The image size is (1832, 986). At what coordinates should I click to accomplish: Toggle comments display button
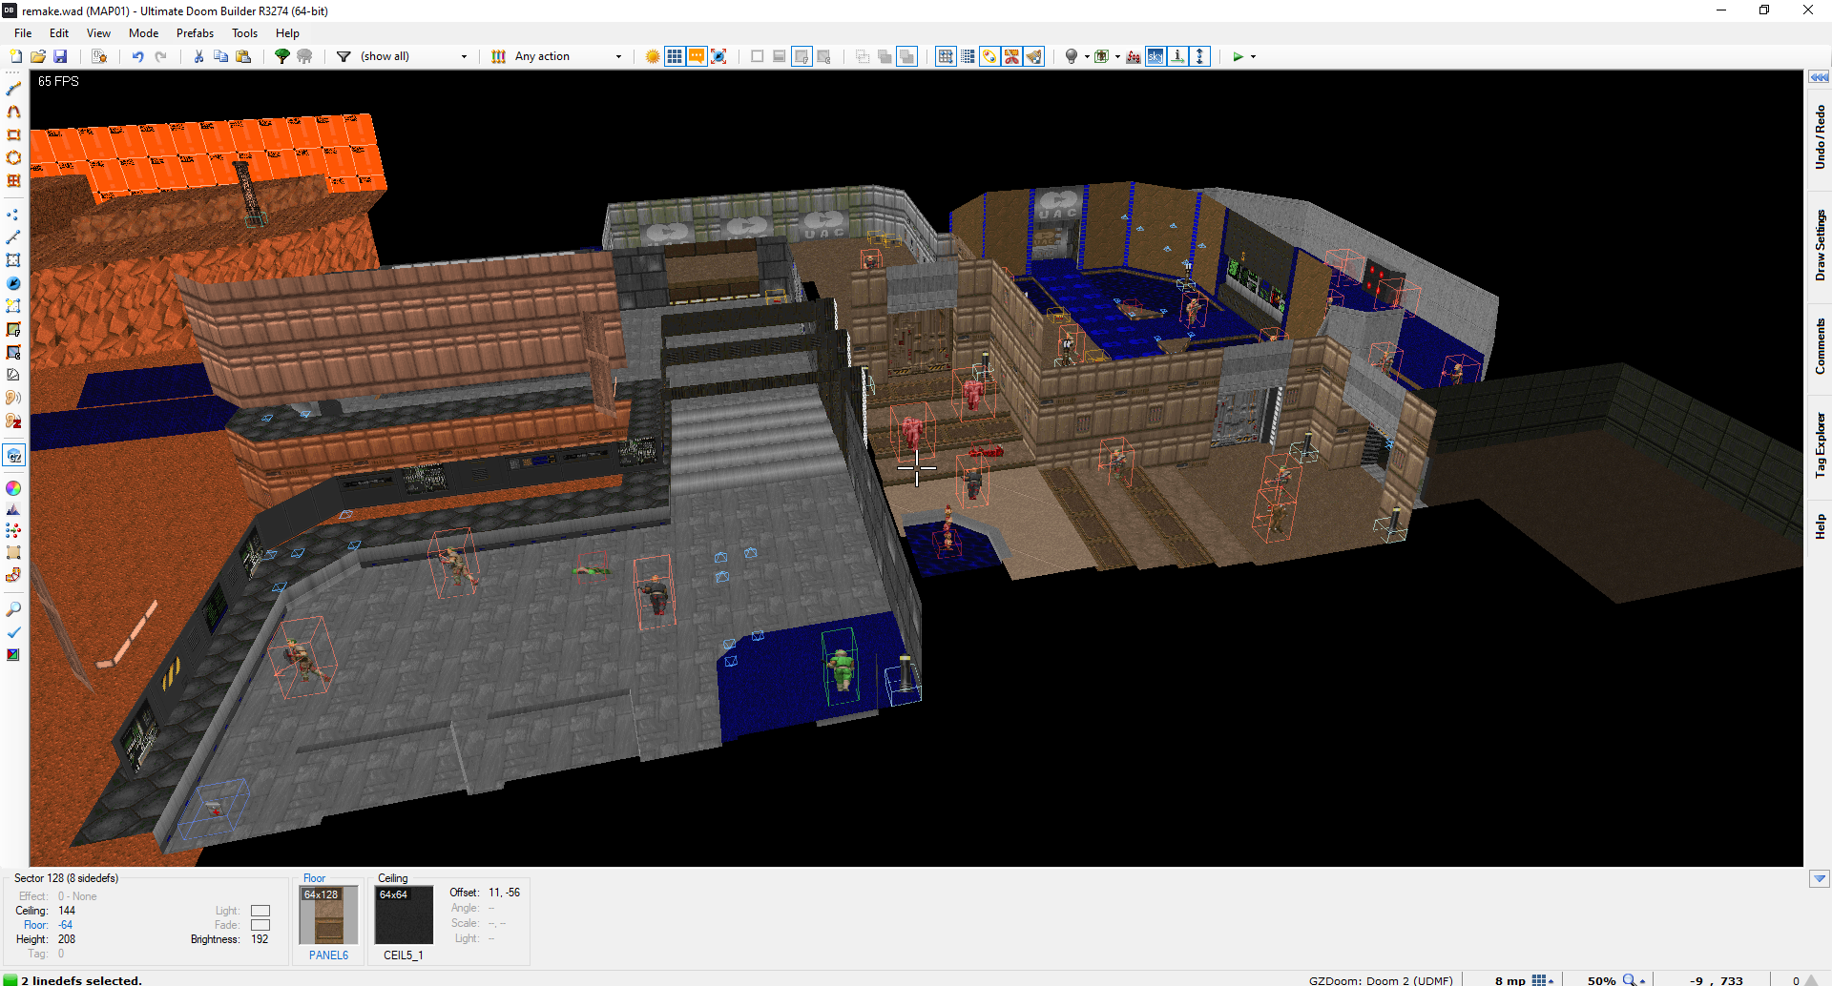click(x=697, y=56)
